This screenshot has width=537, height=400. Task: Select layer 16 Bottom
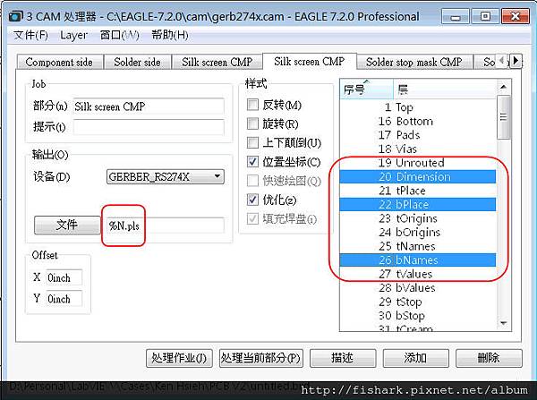(x=418, y=121)
